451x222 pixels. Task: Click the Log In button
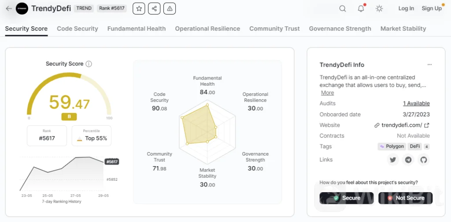(406, 8)
